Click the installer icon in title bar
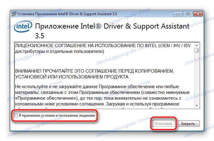 pos(14,14)
